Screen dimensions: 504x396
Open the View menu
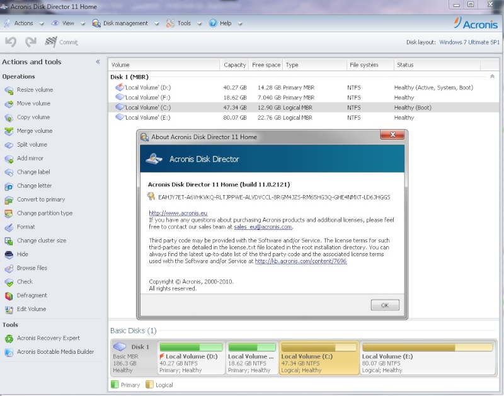[x=68, y=23]
